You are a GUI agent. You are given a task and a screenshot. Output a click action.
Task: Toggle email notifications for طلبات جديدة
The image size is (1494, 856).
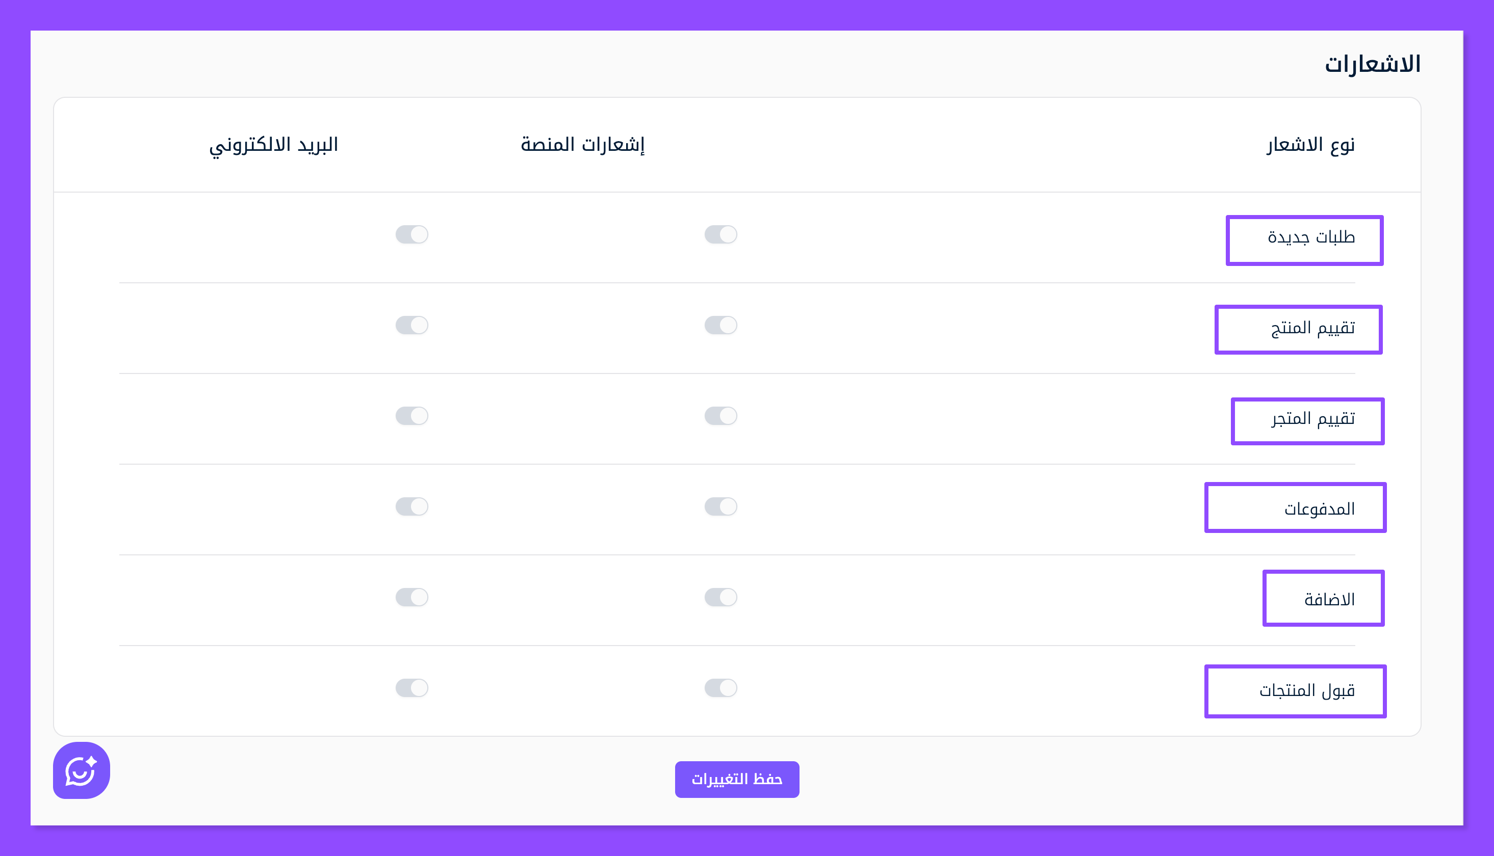[411, 234]
